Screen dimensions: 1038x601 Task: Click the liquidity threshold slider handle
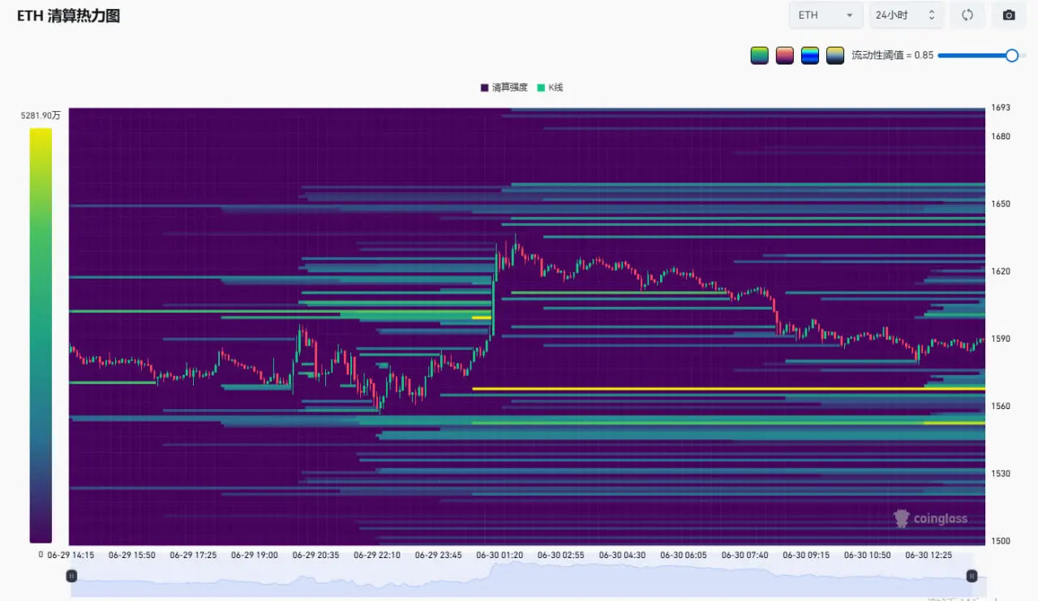(1012, 55)
